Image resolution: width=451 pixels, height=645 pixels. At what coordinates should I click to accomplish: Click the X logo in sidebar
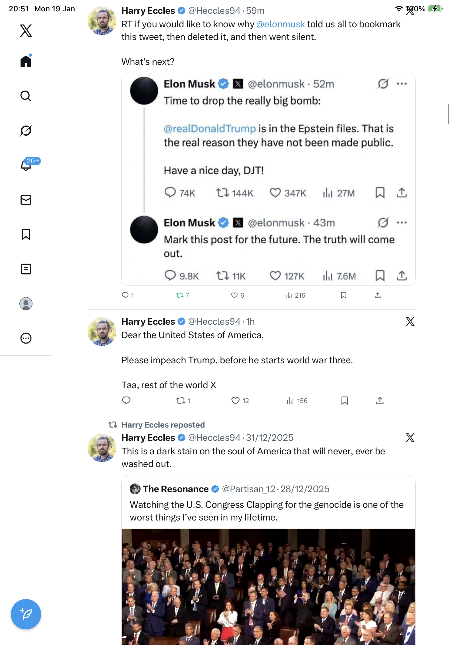pos(26,31)
